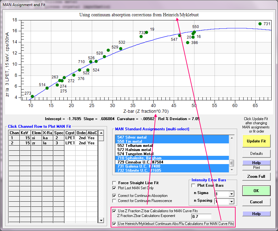Click the Z Fraction Zbar exponent field
Image resolution: width=278 pixels, height=231 pixels.
pos(201,217)
